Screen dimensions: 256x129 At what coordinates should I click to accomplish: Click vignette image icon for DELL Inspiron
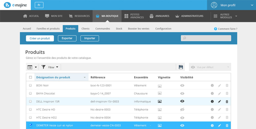pyautogui.click(x=160, y=101)
